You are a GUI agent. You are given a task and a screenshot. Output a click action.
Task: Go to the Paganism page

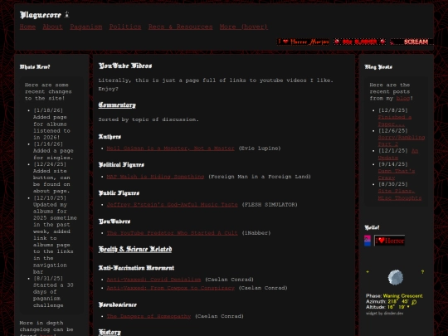(86, 27)
